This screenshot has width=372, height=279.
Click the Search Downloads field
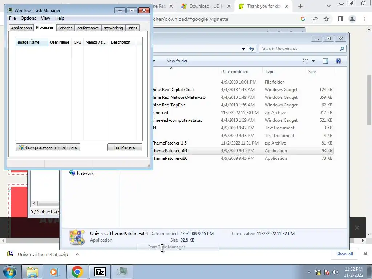pos(303,49)
